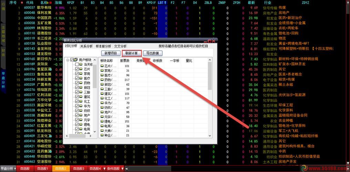Screen dimensions: 350x172
Task: Click the tree panel scroll-right arrow
Action: tap(90, 136)
